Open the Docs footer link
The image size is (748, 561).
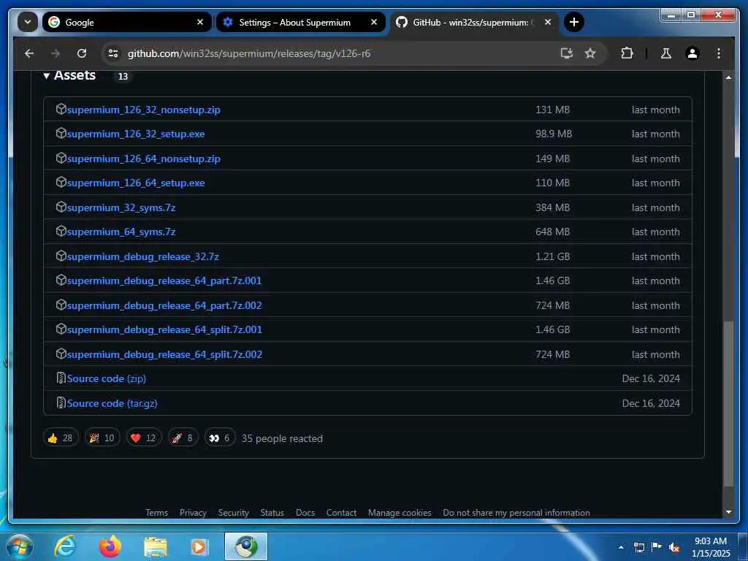[305, 512]
